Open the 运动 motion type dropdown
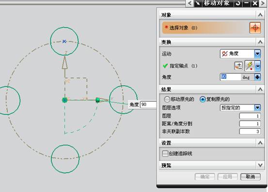 240,54
